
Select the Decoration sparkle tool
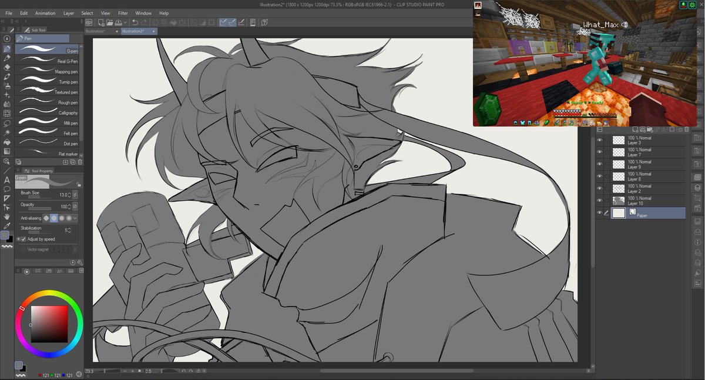8,95
